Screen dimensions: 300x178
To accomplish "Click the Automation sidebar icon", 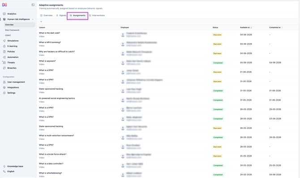I will (x=4, y=57).
